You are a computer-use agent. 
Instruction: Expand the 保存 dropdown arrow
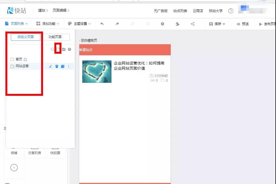224,24
